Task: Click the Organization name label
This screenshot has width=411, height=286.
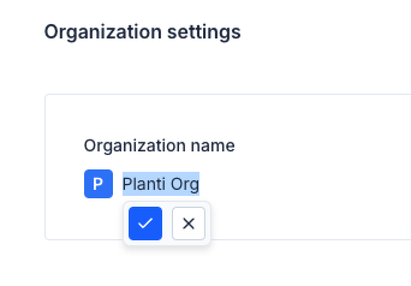Action: (x=159, y=145)
